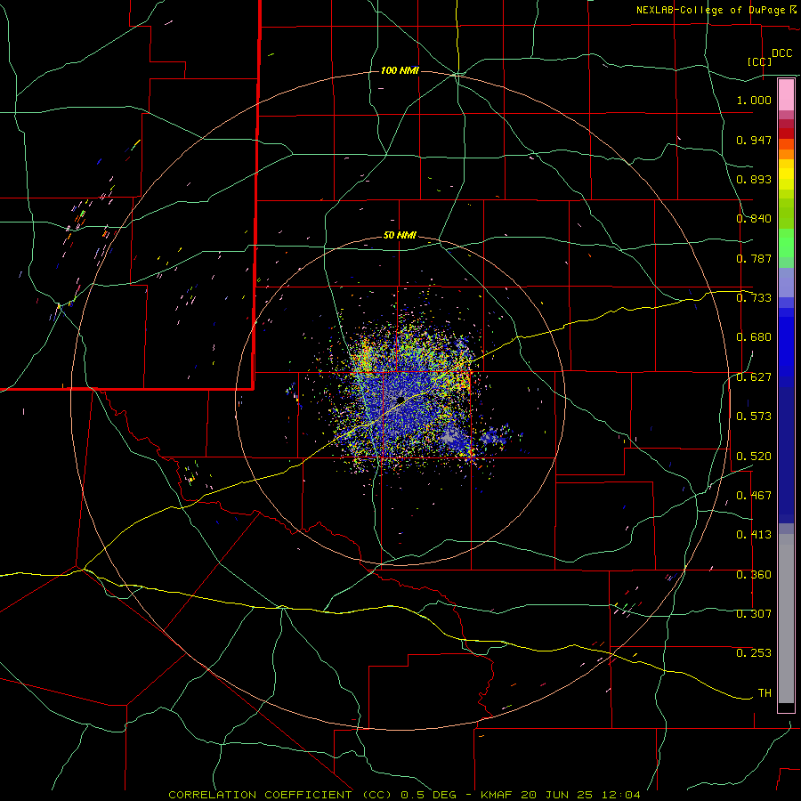The width and height of the screenshot is (801, 801).
Task: Click the 0.893 scale value
Action: click(x=754, y=179)
